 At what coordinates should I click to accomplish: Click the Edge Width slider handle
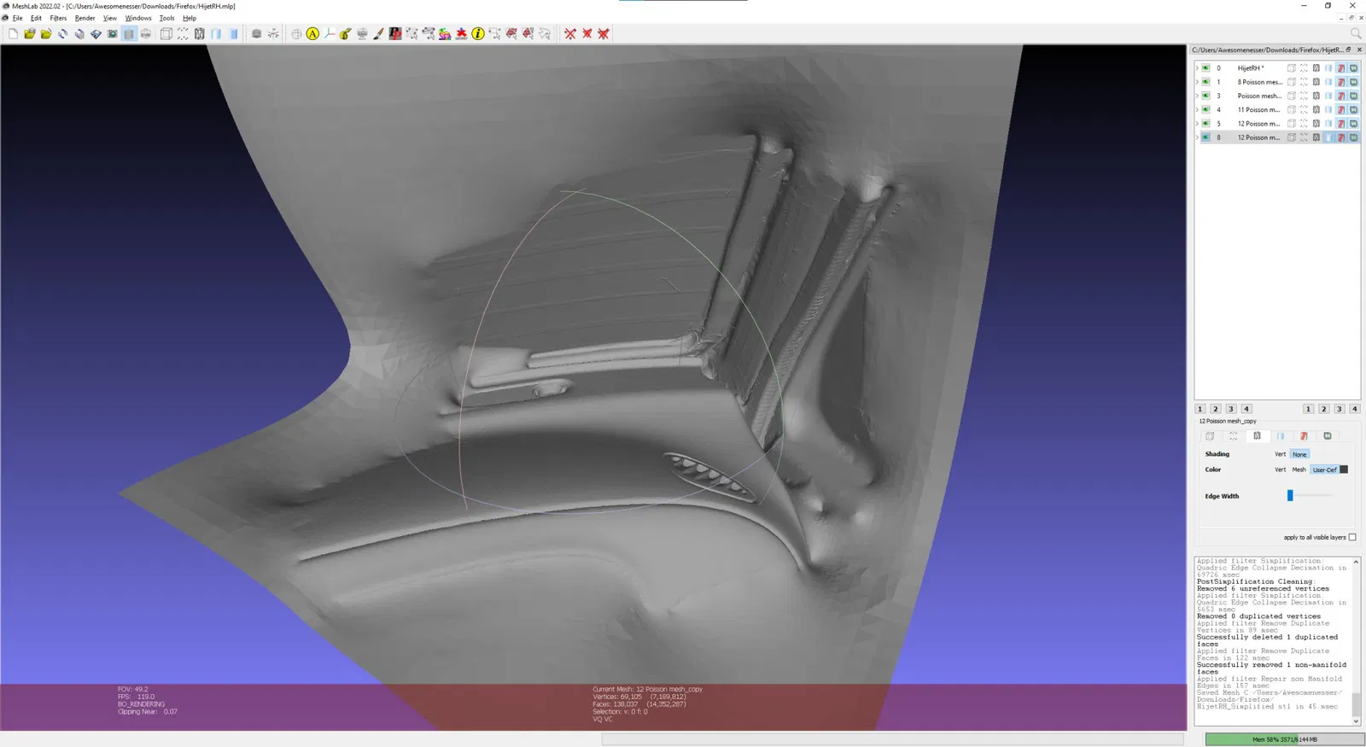tap(1290, 495)
